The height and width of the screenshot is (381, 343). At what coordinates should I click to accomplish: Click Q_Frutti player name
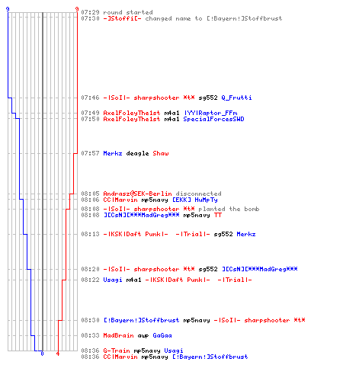[x=236, y=98]
